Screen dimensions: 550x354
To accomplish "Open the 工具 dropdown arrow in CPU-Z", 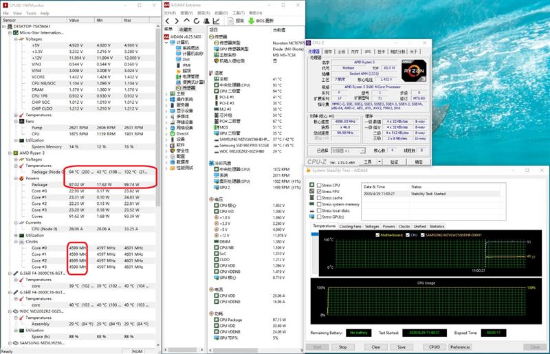I will coord(379,162).
